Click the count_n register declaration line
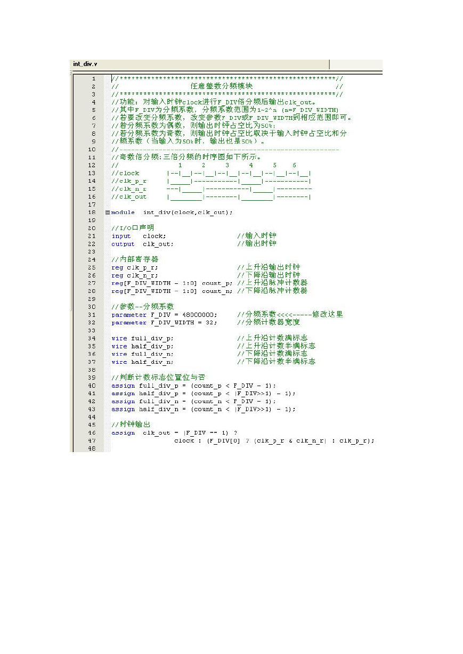This screenshot has height=654, width=463. [172, 291]
